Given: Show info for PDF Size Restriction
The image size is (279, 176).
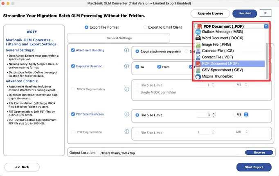Looking at the screenshot, I should pyautogui.click(x=127, y=114).
